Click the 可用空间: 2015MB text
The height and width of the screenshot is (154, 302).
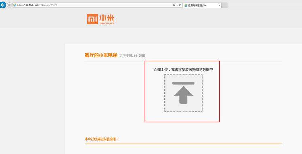pos(132,55)
